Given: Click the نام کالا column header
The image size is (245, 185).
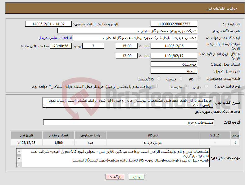Looking at the screenshot, I should tap(152, 135).
